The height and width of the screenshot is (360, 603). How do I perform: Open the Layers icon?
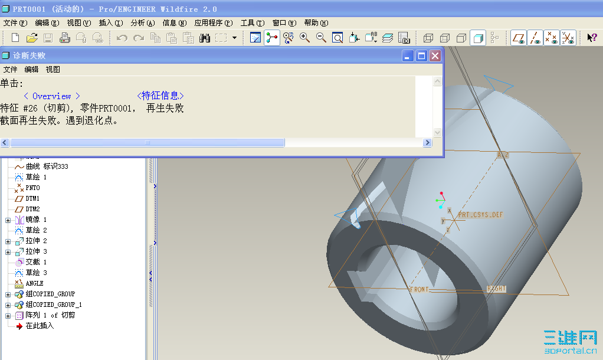click(388, 38)
